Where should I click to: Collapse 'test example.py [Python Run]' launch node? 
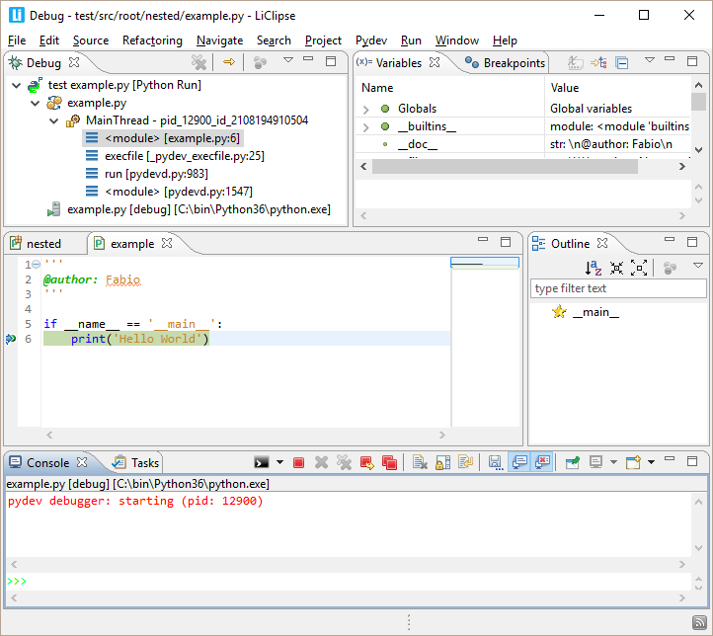point(17,85)
